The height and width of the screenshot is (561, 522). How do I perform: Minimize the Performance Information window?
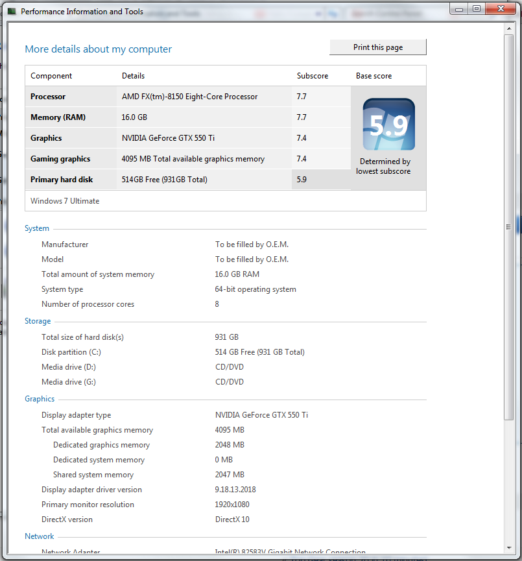[x=459, y=9]
